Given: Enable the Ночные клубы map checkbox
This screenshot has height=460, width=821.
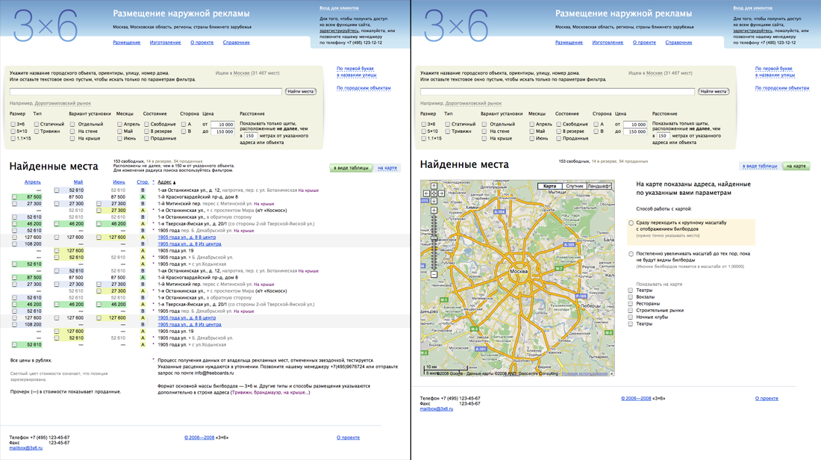Looking at the screenshot, I should click(631, 317).
